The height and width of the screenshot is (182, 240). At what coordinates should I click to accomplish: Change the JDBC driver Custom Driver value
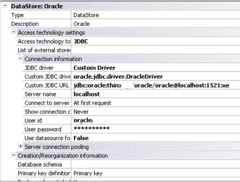pyautogui.click(x=94, y=68)
